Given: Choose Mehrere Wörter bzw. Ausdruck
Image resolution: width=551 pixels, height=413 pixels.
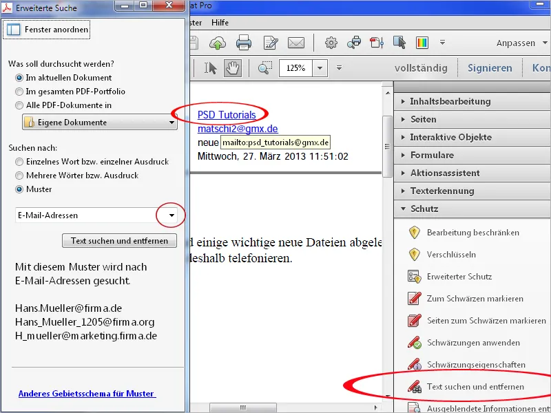Looking at the screenshot, I should click(x=19, y=176).
